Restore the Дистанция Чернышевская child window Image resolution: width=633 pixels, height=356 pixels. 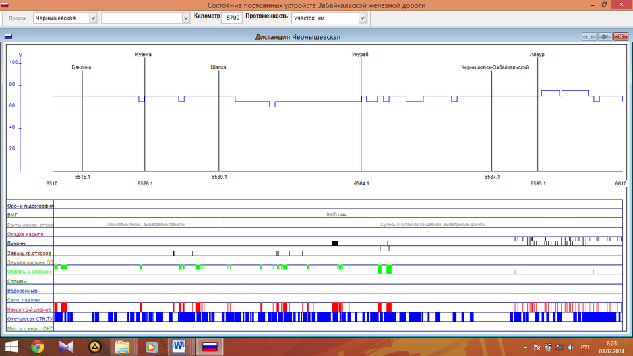point(604,37)
